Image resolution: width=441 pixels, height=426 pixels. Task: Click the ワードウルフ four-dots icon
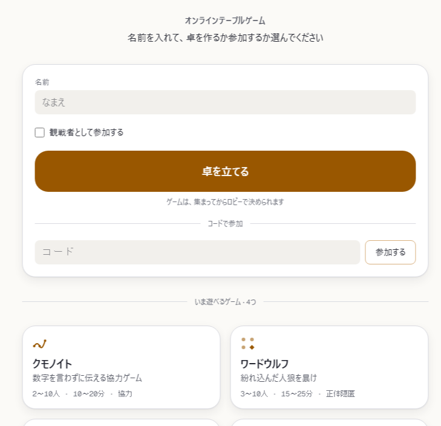tap(248, 344)
